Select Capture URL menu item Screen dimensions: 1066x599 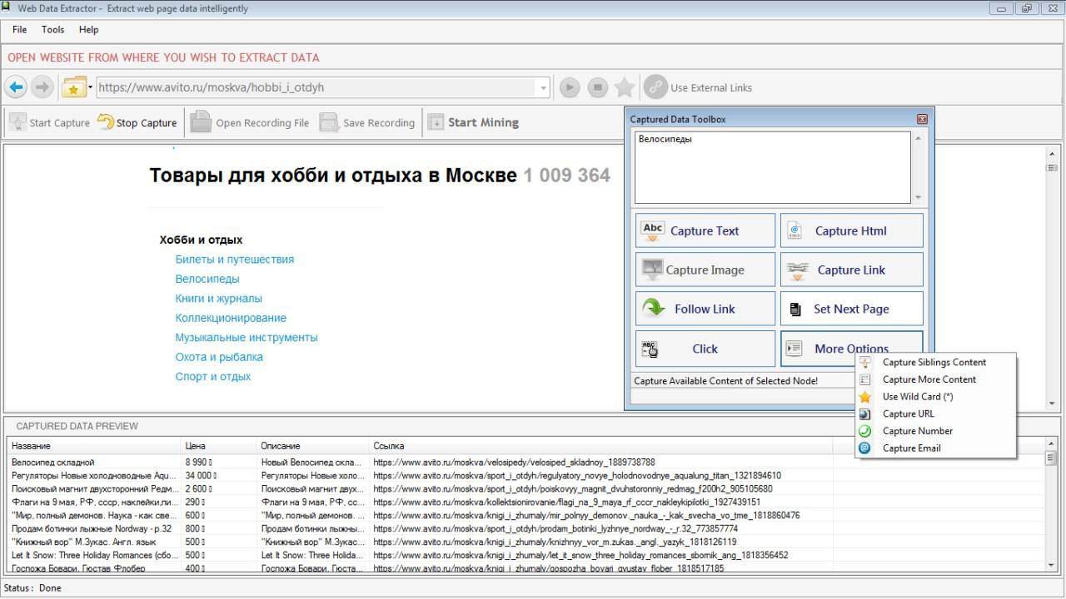935,413
